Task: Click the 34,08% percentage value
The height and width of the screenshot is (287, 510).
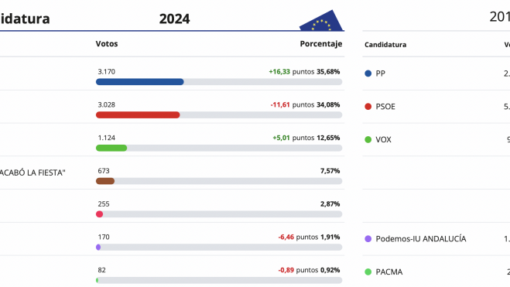Action: click(x=328, y=105)
